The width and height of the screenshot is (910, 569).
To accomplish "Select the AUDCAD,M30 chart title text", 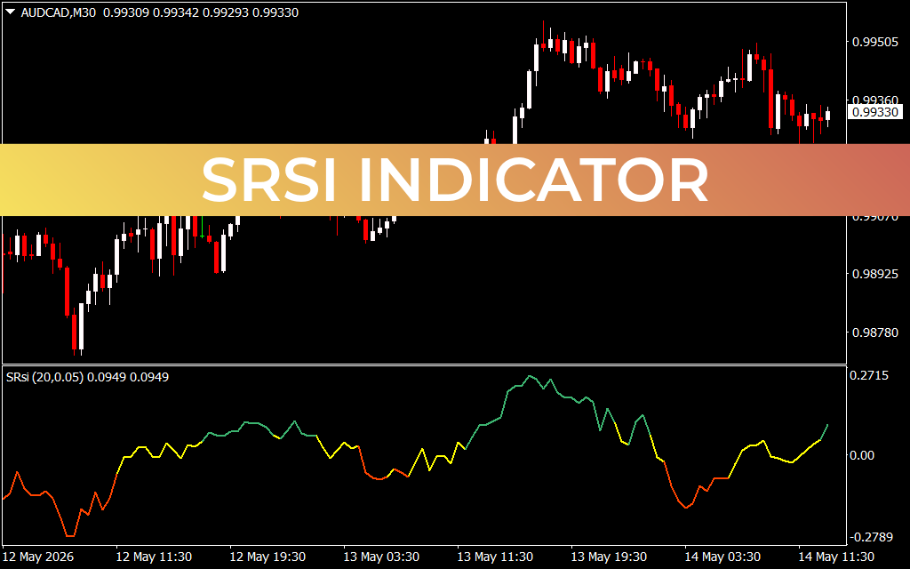I will (59, 12).
